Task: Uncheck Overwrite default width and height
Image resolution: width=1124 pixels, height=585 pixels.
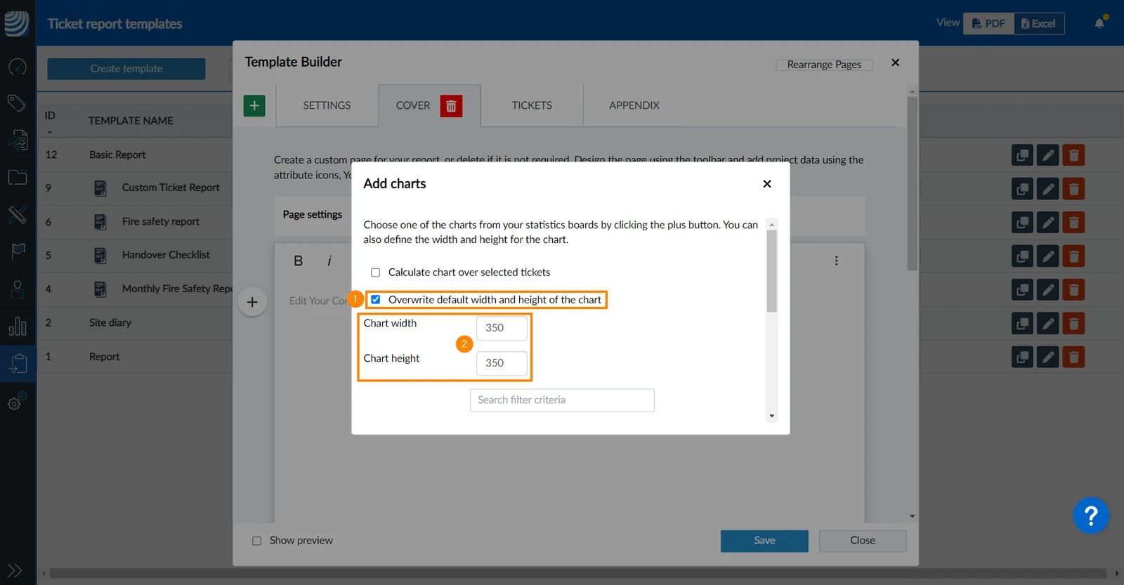Action: (x=375, y=300)
